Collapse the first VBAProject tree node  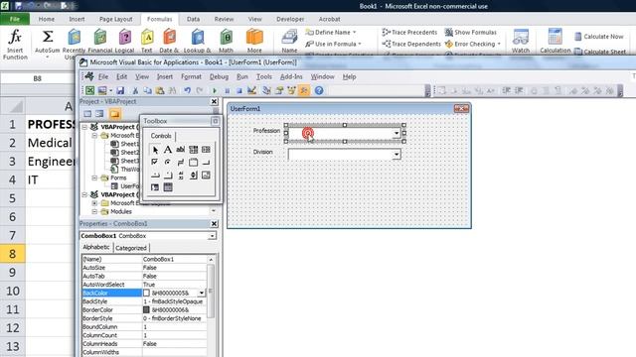[84, 127]
